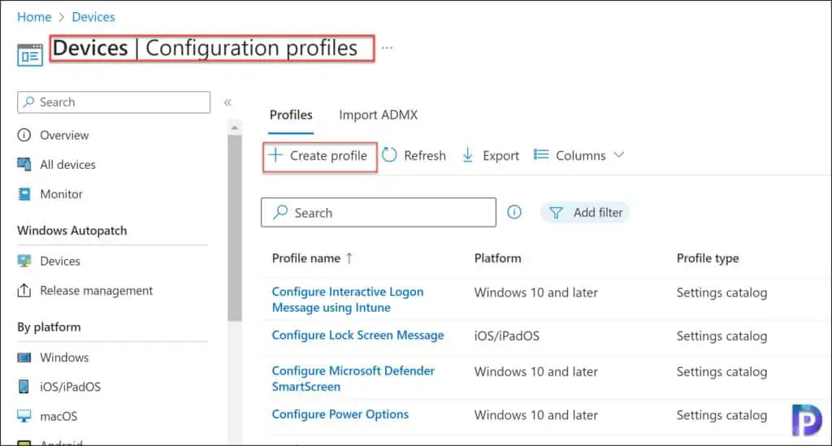
Task: Choose the Windows platform icon
Action: pyautogui.click(x=24, y=357)
